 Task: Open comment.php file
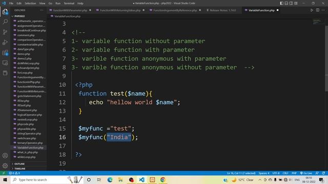click(x=26, y=35)
